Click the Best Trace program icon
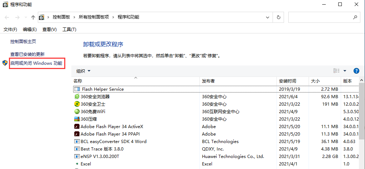Viewport: 365px width, 169px height. [77, 149]
